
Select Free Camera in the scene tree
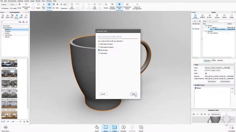[x=214, y=33]
